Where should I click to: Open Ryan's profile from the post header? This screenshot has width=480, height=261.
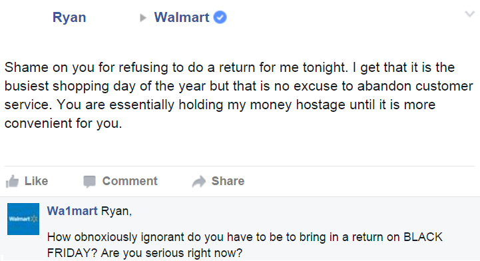click(69, 17)
